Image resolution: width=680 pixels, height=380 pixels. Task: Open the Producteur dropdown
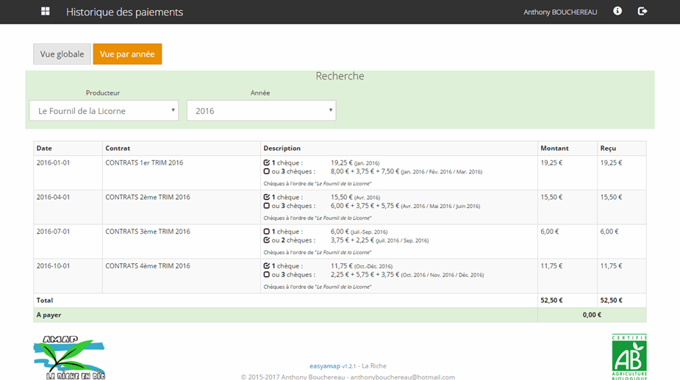[104, 111]
